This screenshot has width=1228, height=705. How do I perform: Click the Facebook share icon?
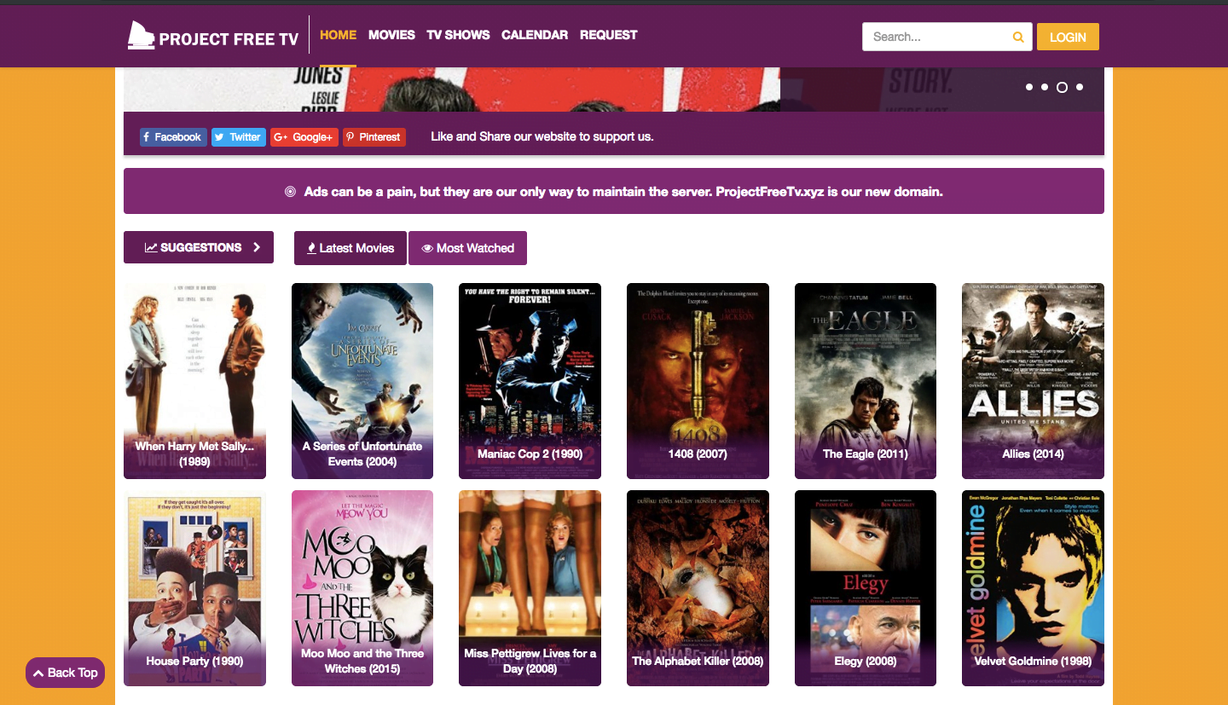147,136
